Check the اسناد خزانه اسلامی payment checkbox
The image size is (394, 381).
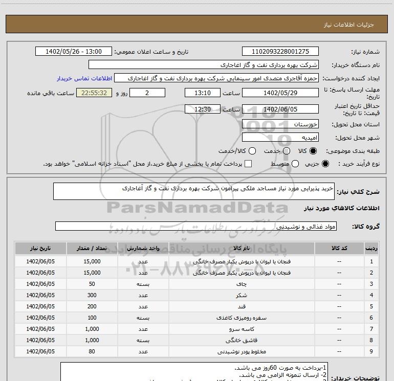click(x=248, y=164)
